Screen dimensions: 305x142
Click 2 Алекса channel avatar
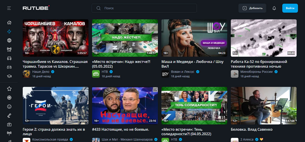pos(235,140)
